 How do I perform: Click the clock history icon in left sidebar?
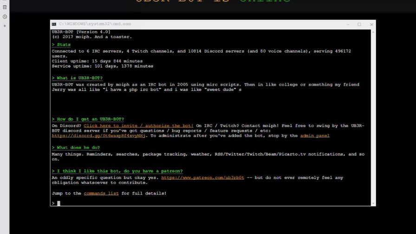tap(5, 17)
